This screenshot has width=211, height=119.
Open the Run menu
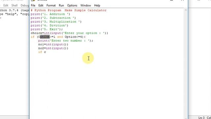tap(61, 6)
